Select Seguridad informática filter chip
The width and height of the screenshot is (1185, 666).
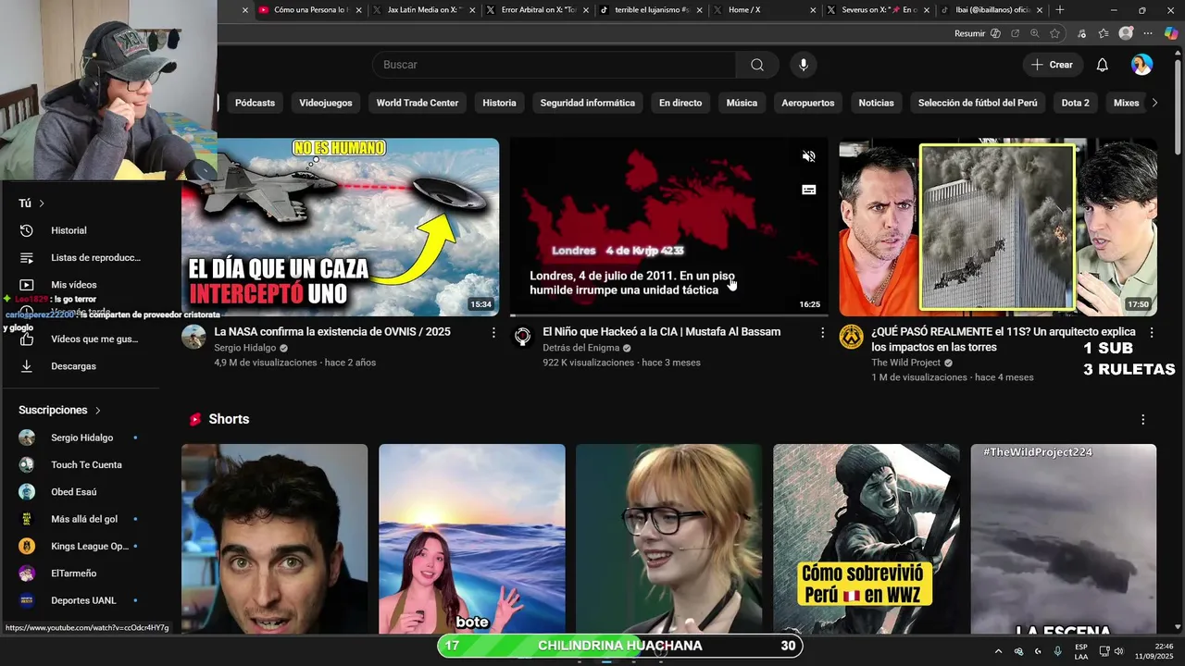click(x=588, y=103)
